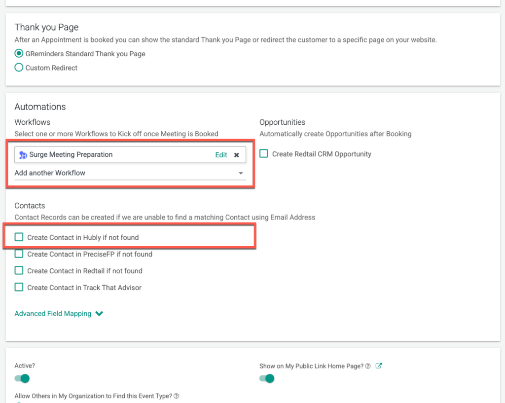Remove the Surge Meeting Preparation workflow
The image size is (505, 403).
237,155
